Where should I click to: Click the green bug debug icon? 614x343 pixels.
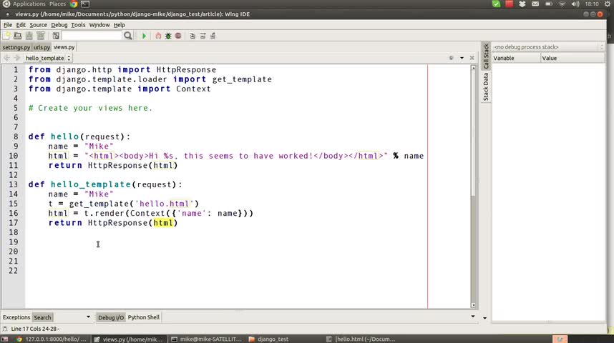pyautogui.click(x=168, y=36)
